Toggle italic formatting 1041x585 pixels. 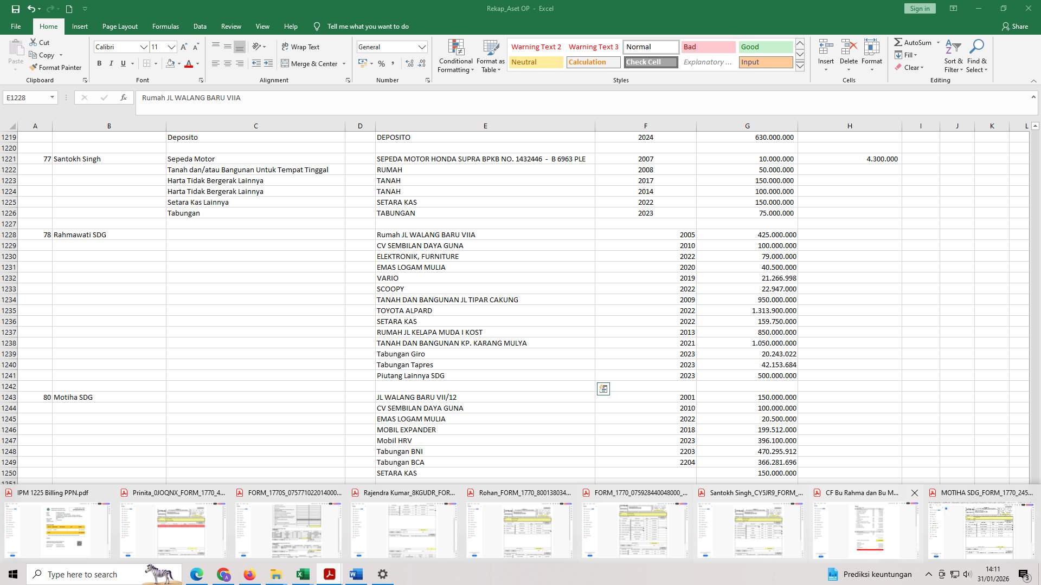click(x=111, y=63)
